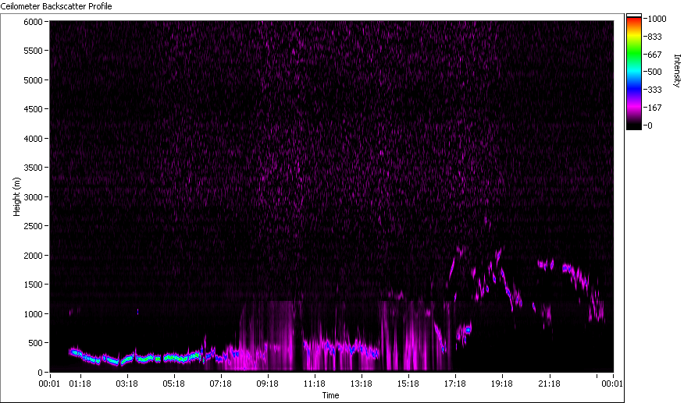Click the 'Height (m)' axis label
The height and width of the screenshot is (403, 684).
click(x=16, y=196)
